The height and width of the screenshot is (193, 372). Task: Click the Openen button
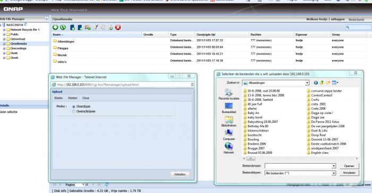tap(349, 166)
